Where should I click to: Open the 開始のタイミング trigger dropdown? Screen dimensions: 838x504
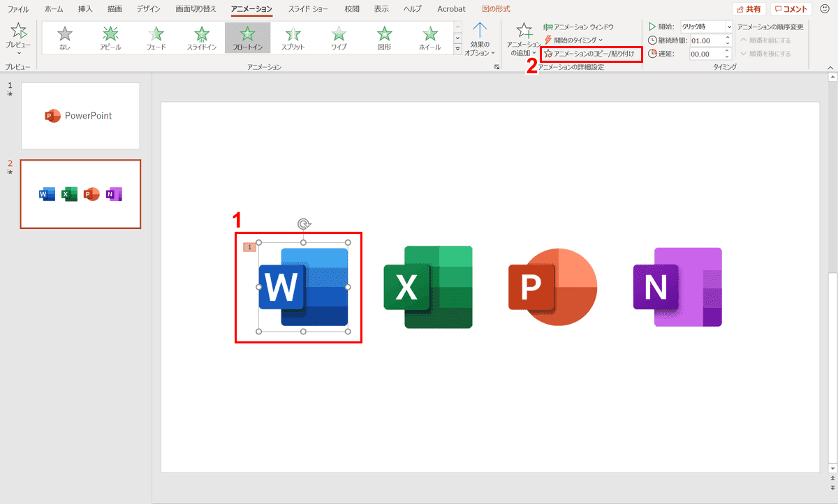[573, 40]
